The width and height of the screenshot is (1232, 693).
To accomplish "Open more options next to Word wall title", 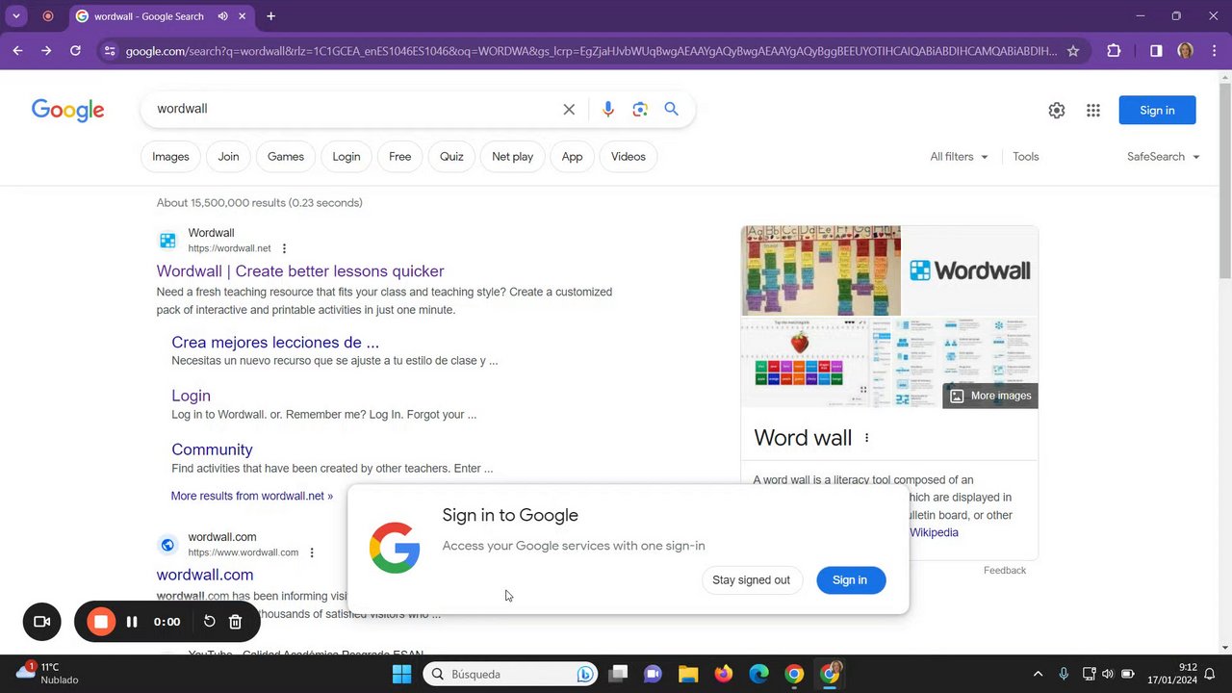I will pyautogui.click(x=866, y=438).
